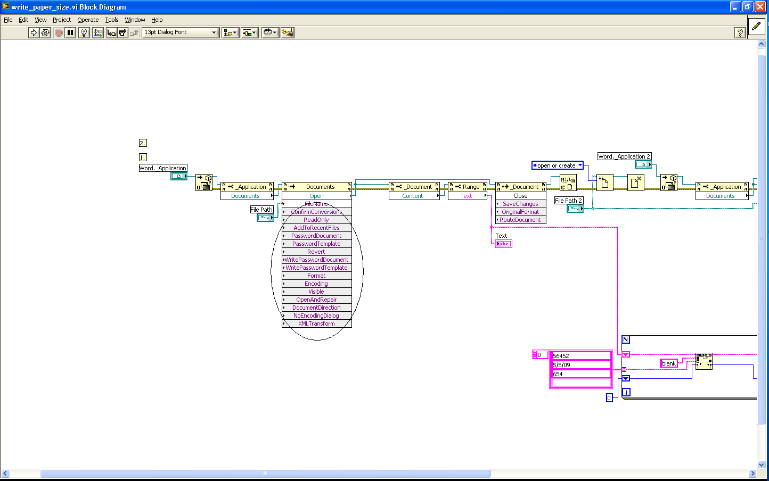Select the Word._Application refnum terminal
769x481 pixels.
click(179, 176)
